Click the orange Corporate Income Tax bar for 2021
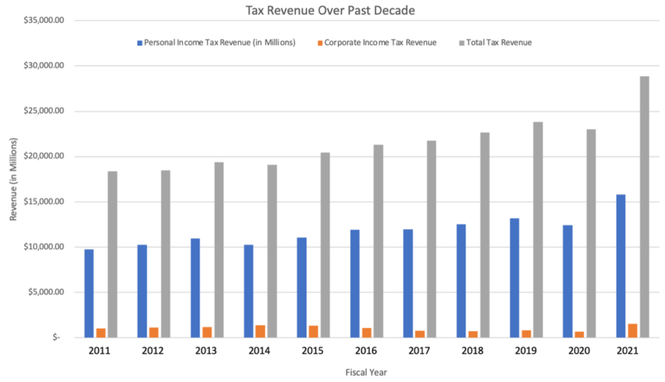 [x=632, y=330]
